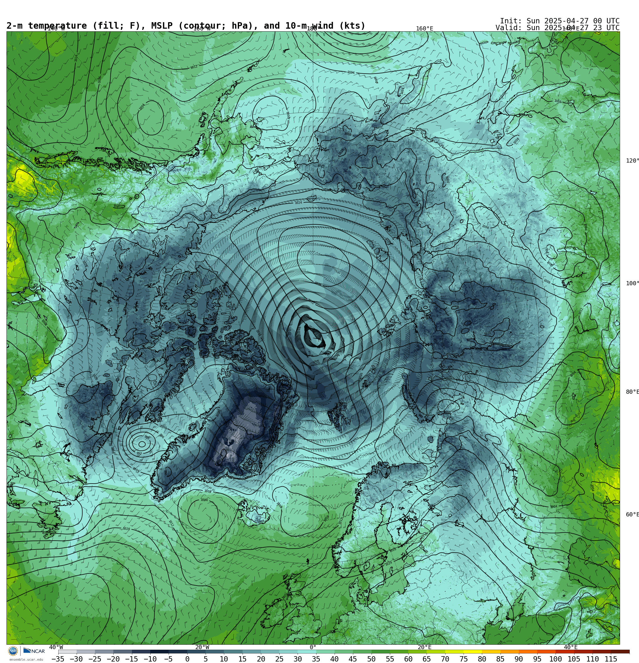Click the '20°W' longitude label at bottom
Viewport: 639px width, 663px height.
click(x=202, y=647)
